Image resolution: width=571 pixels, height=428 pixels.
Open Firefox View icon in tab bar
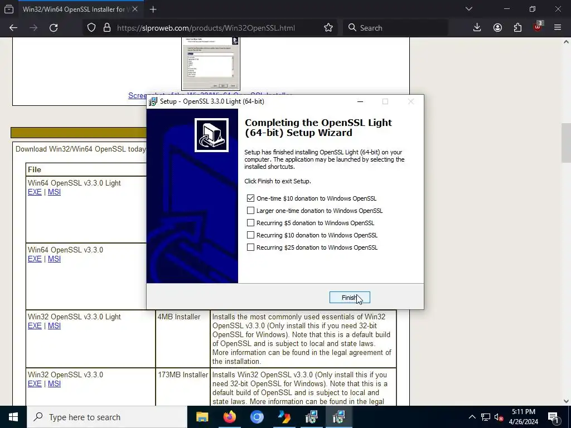point(9,9)
